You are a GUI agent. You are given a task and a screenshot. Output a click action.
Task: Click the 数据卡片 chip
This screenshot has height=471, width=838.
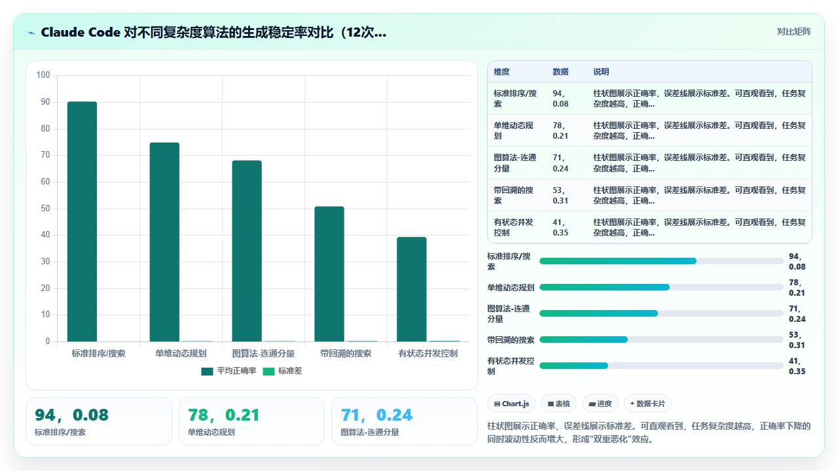[x=647, y=404]
